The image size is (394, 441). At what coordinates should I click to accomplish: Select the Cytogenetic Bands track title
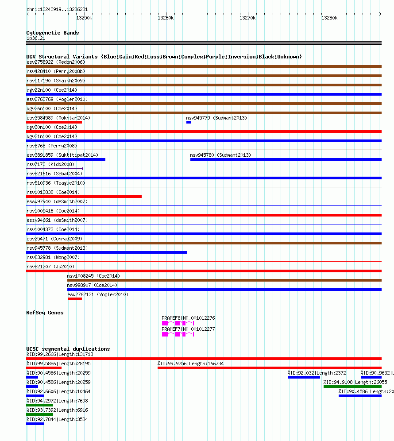tap(53, 33)
